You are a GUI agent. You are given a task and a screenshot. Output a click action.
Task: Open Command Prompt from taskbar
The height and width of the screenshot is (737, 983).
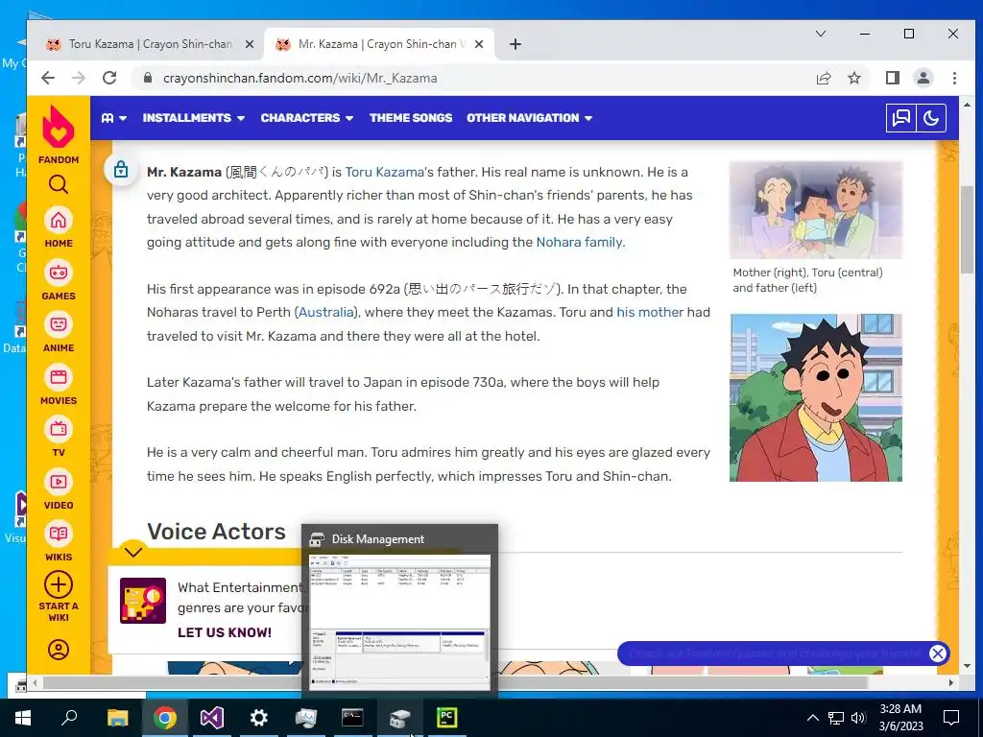(x=352, y=718)
